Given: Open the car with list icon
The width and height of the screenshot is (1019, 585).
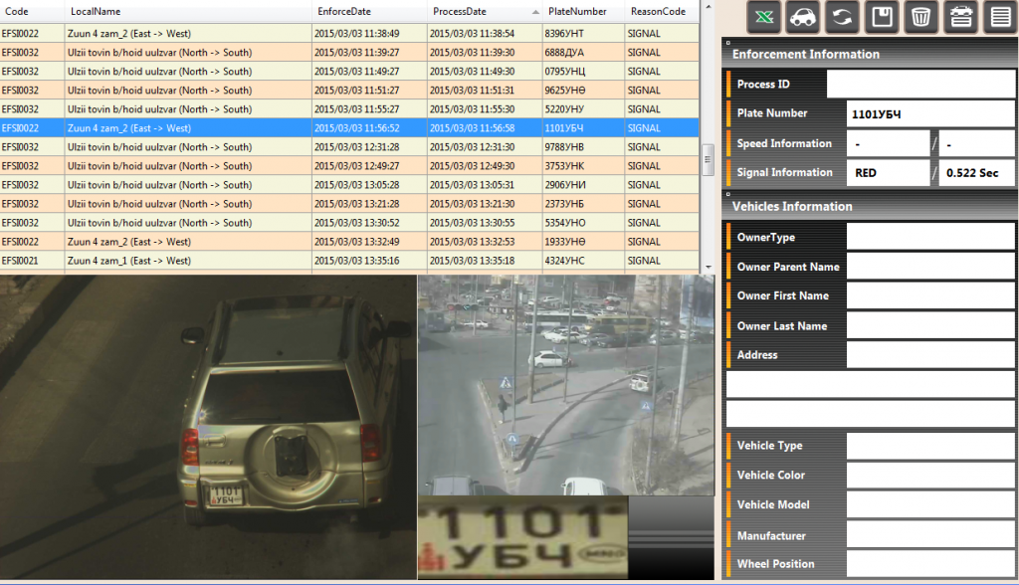Looking at the screenshot, I should tap(960, 17).
